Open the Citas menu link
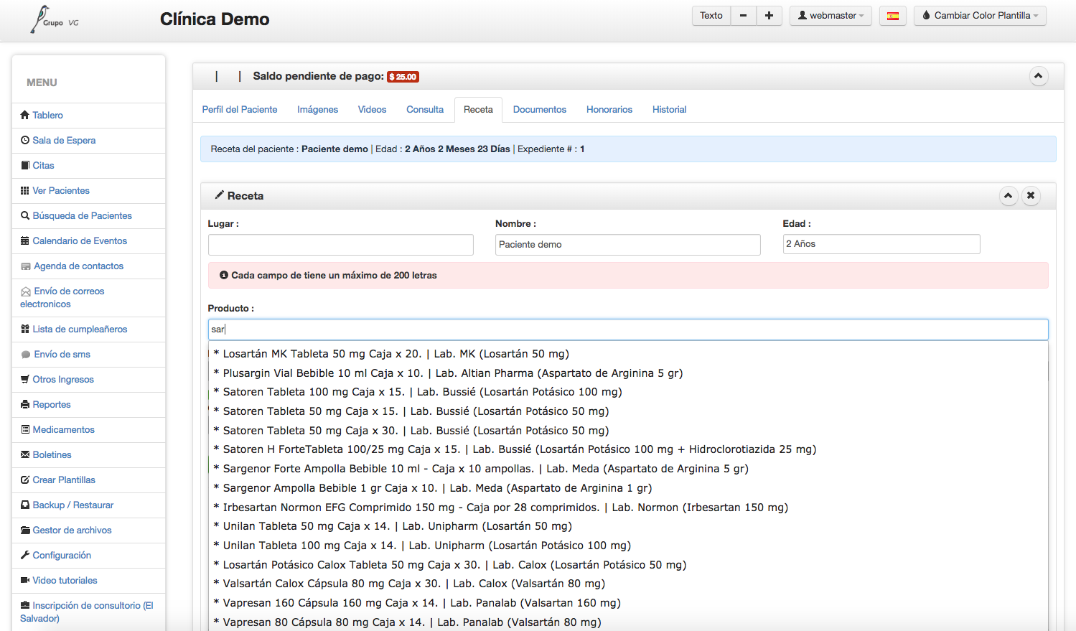This screenshot has width=1076, height=631. click(x=43, y=165)
